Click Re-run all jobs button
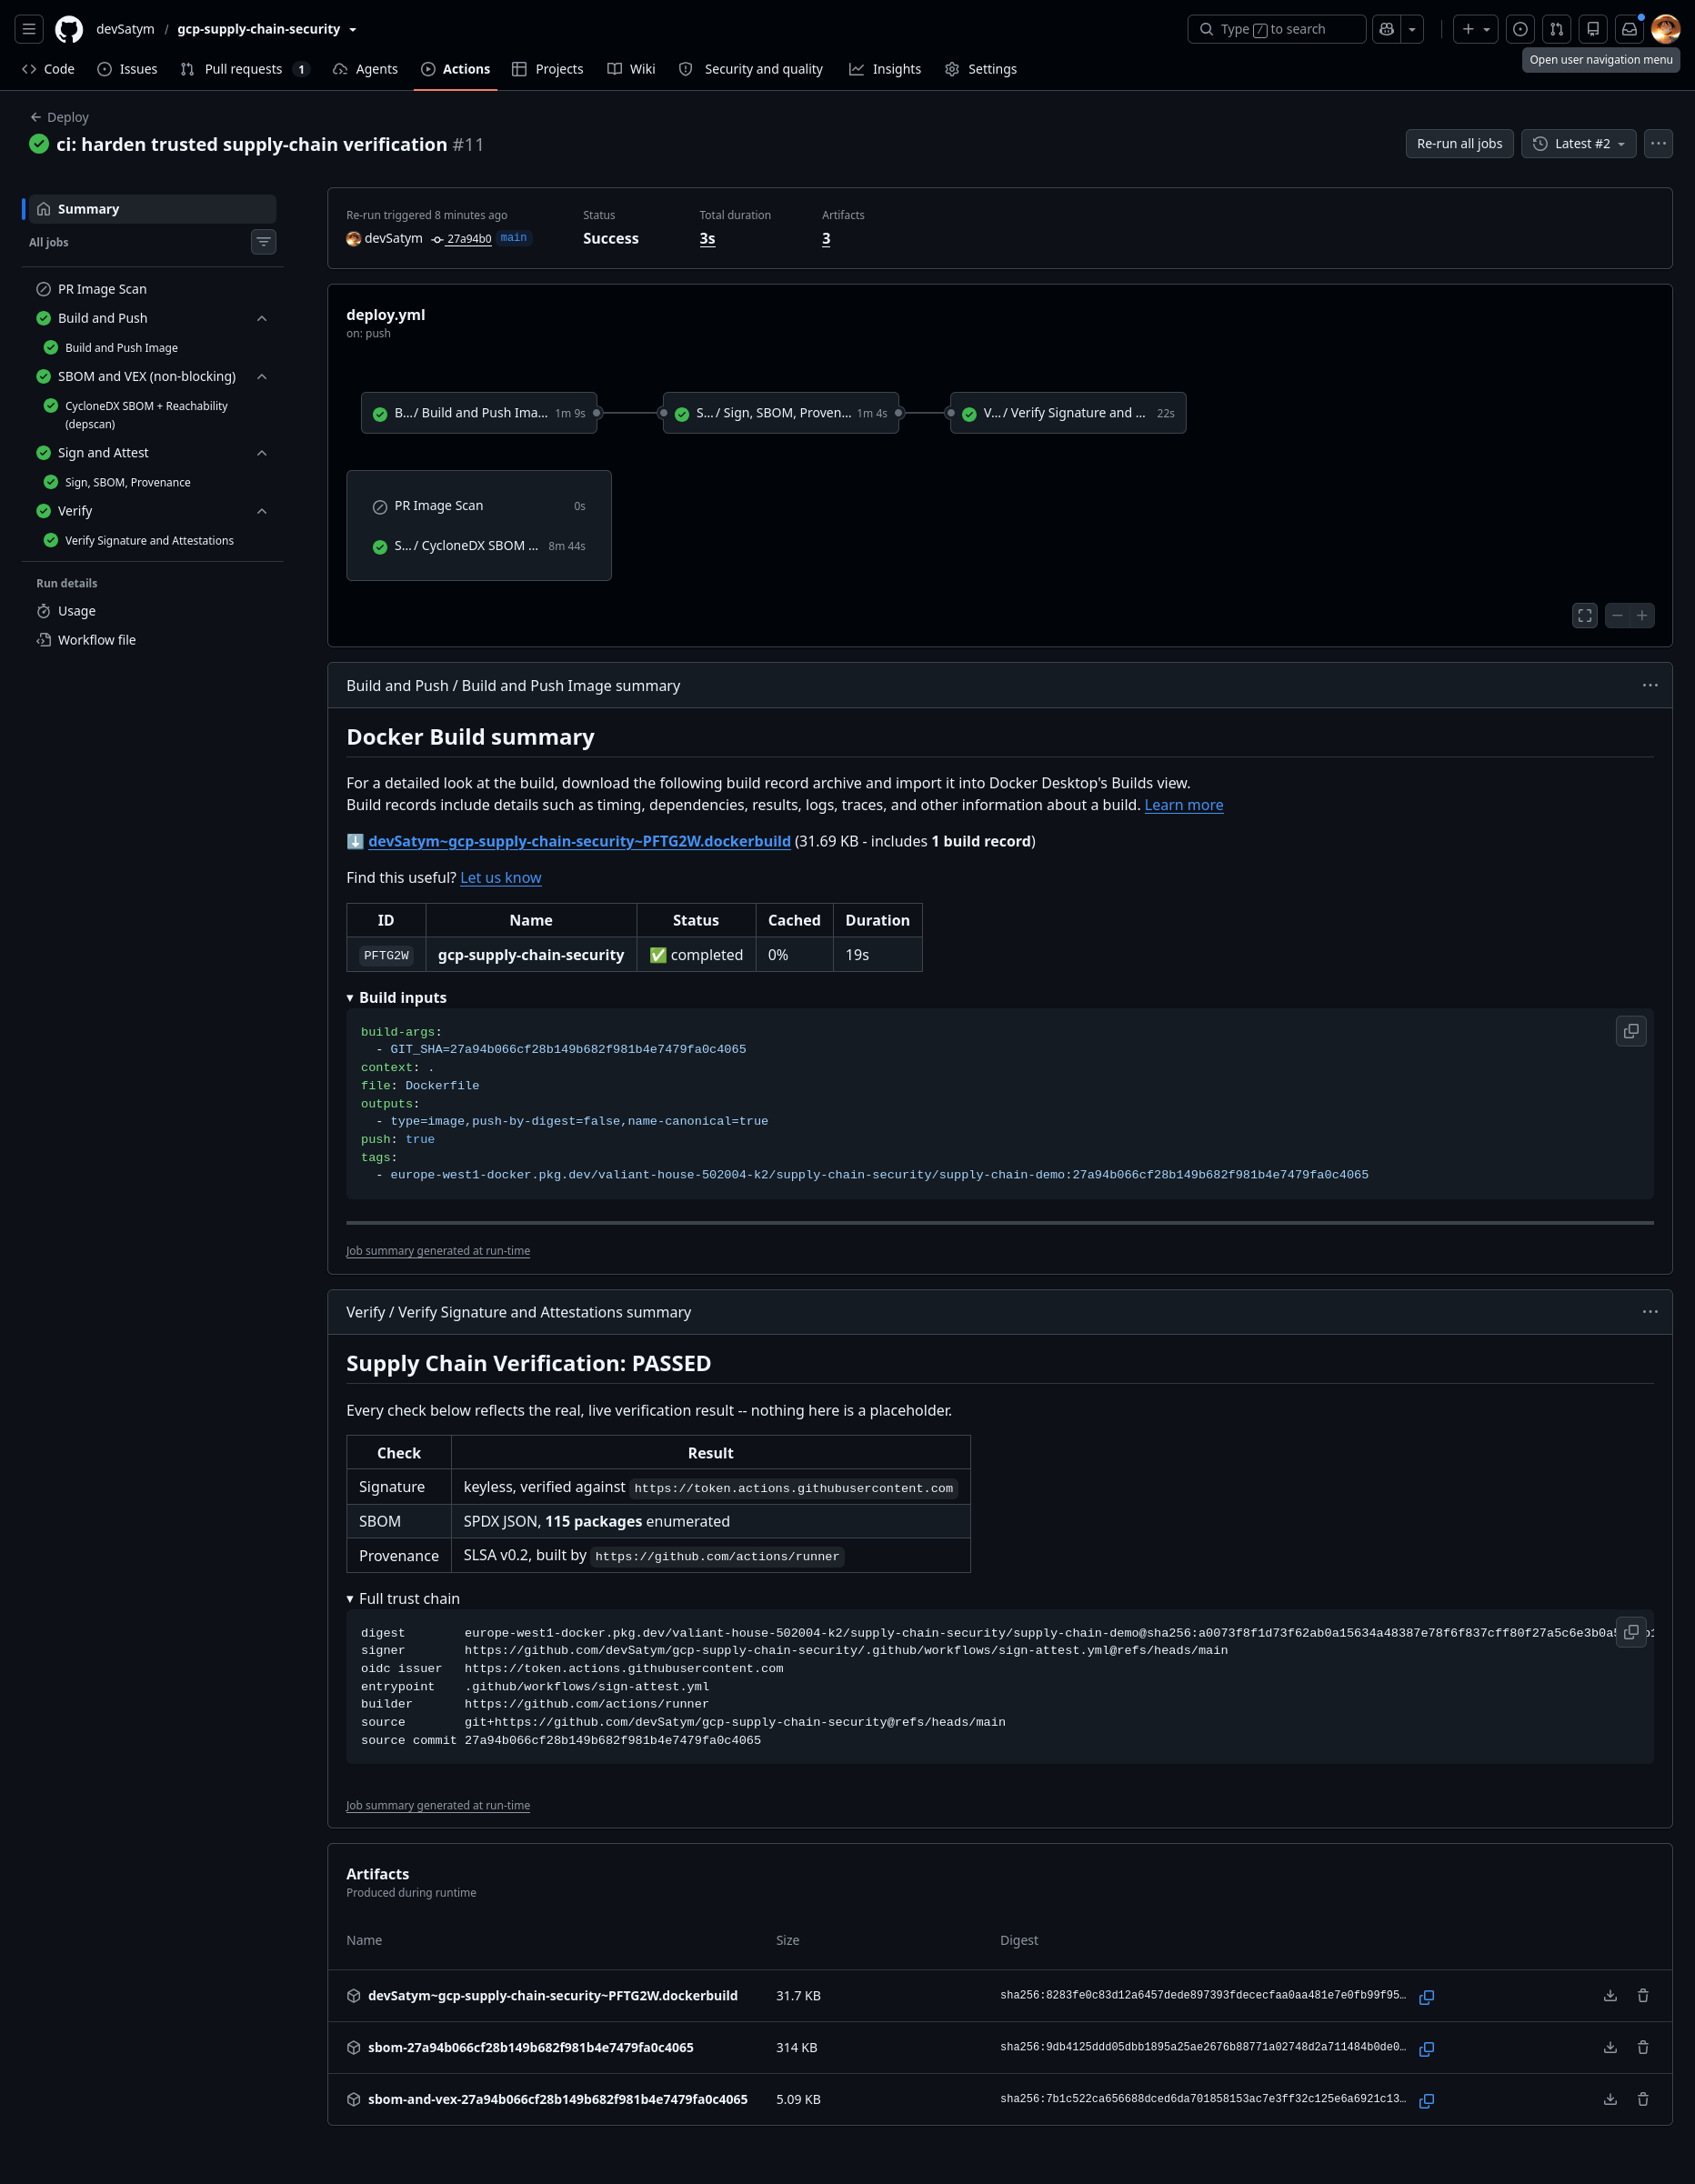Screen dimensions: 1695x2184 (1459, 144)
